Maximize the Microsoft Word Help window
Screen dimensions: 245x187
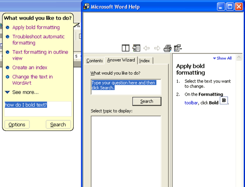click(230, 7)
